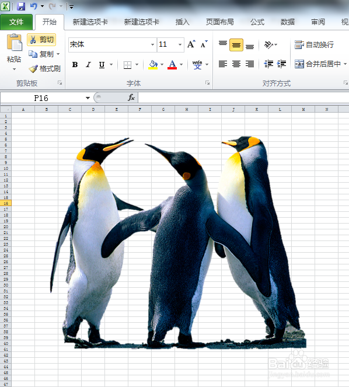Toggle align text right

[x=250, y=64]
